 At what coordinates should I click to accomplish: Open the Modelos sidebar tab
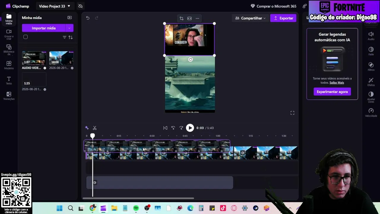coord(9,65)
